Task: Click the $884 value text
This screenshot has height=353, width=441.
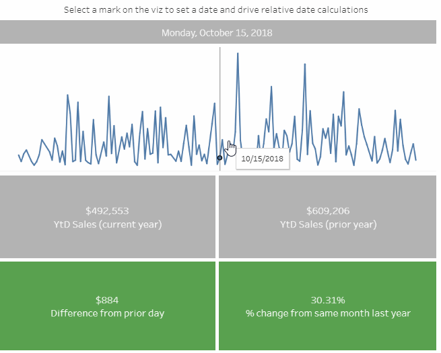Action: [107, 300]
